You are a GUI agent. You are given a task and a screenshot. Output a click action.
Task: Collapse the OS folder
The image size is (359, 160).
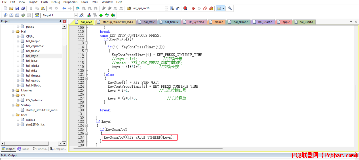point(13,95)
